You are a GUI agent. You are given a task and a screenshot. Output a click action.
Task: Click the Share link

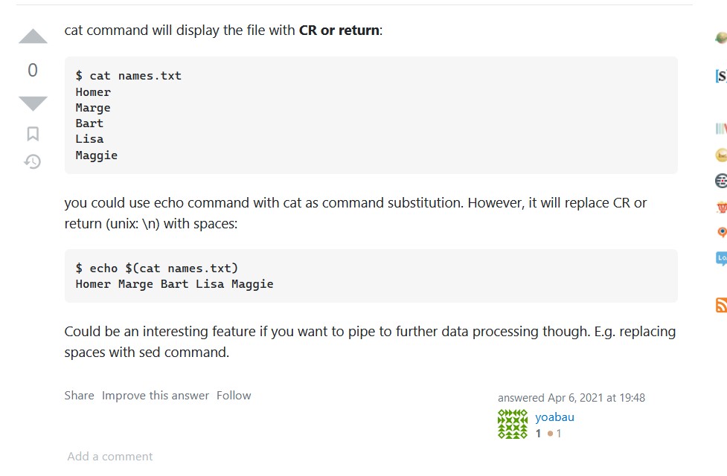coord(79,396)
